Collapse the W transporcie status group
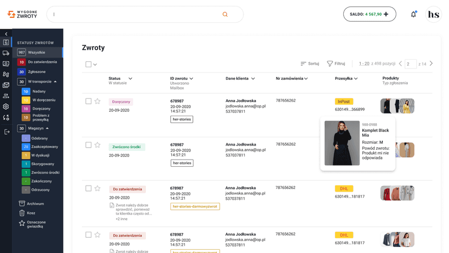449x253 pixels. pos(55,82)
